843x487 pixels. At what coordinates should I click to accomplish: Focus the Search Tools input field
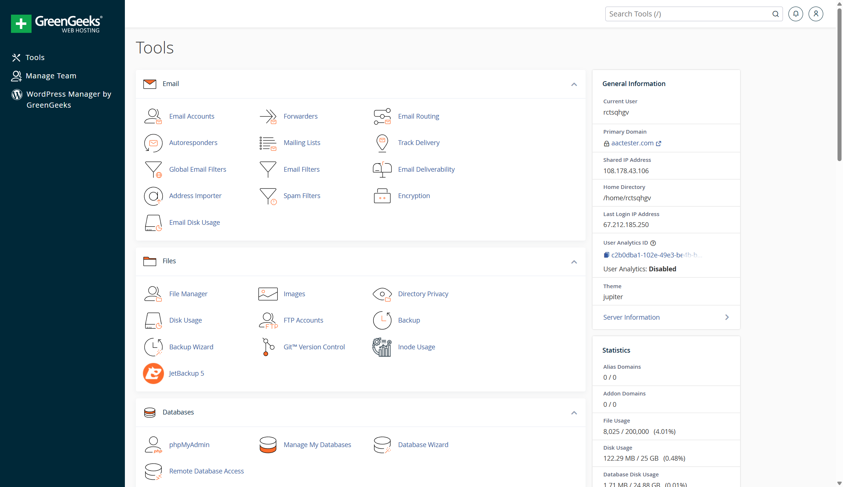pyautogui.click(x=688, y=14)
